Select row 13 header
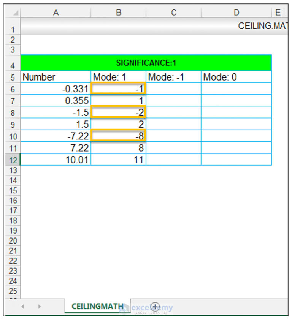Image resolution: width=292 pixels, height=321 pixels. click(x=13, y=170)
